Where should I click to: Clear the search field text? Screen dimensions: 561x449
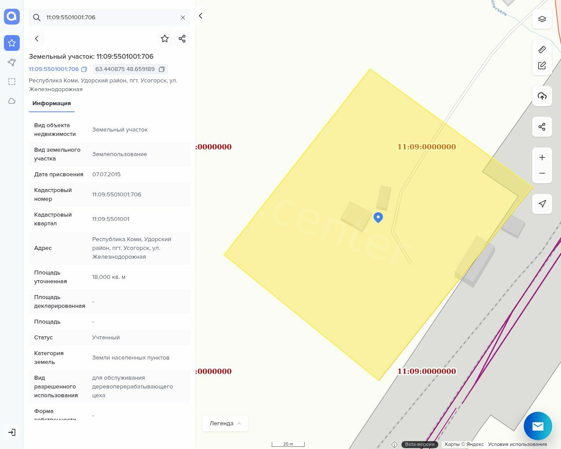point(183,18)
